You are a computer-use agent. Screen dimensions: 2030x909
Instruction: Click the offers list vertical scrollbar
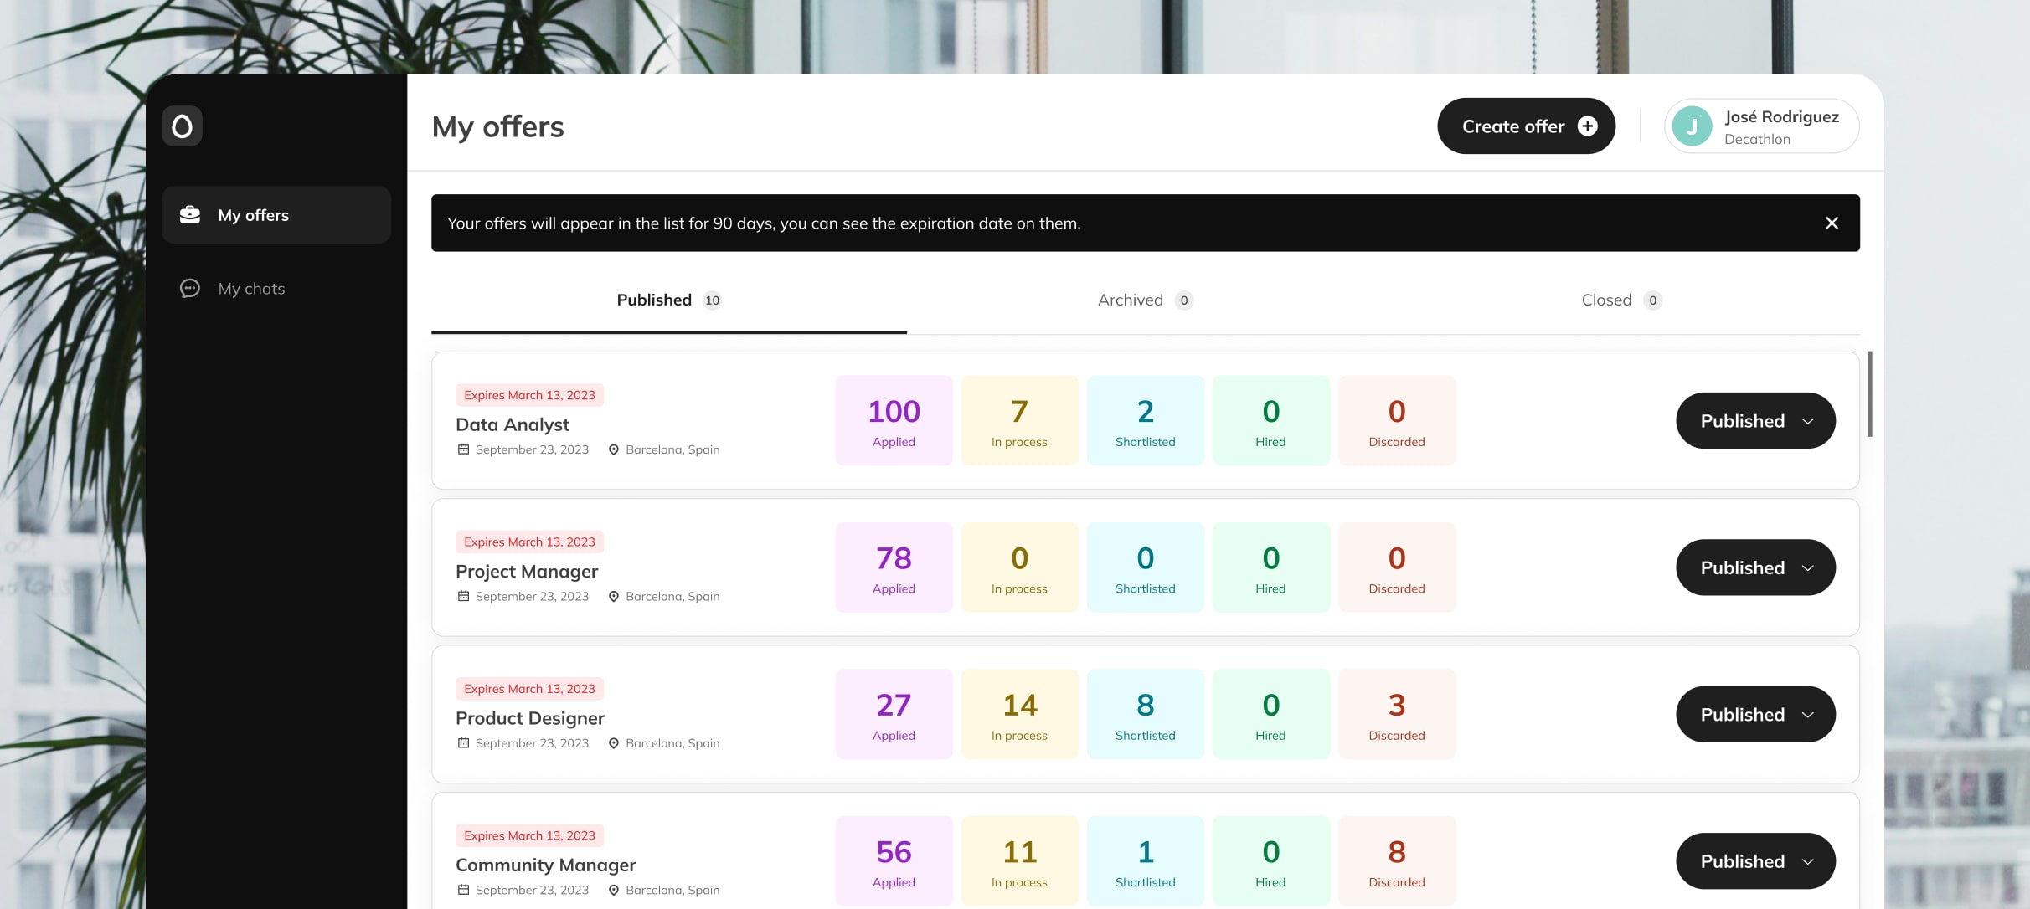1869,394
